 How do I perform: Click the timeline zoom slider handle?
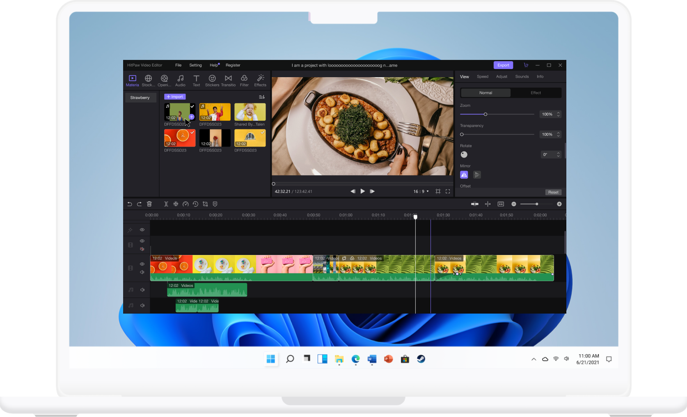pos(536,204)
